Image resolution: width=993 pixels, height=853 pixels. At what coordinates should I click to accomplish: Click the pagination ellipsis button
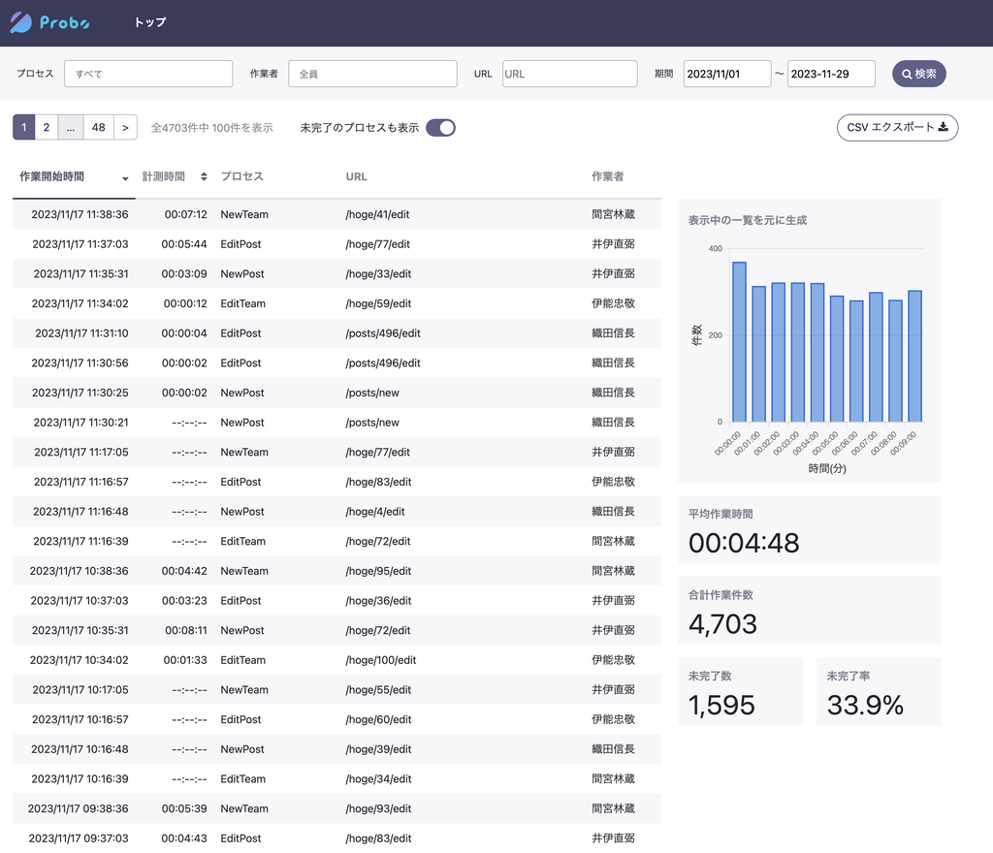coord(71,127)
